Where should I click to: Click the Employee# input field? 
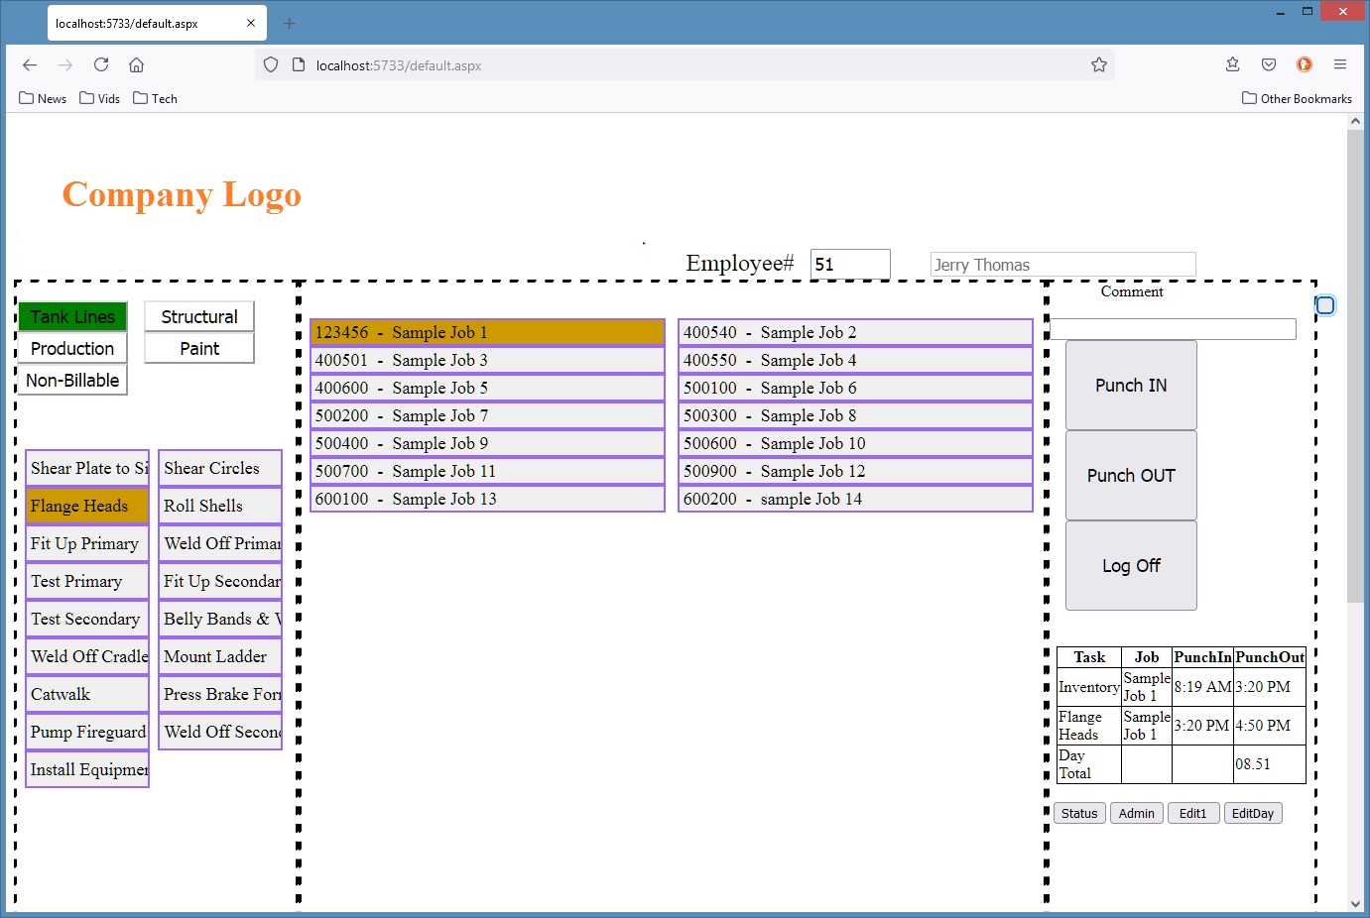point(849,265)
